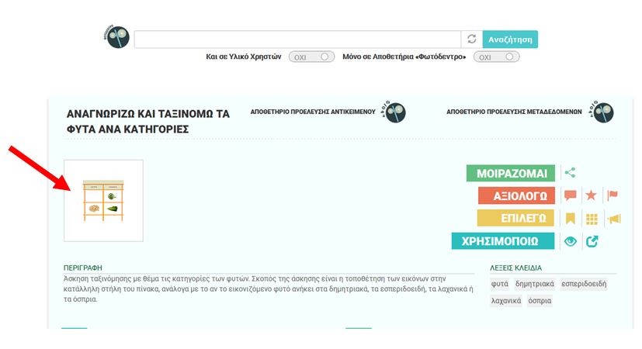Click the 'δημητριακά' keyword tag
This screenshot has height=349, width=642.
coord(534,284)
